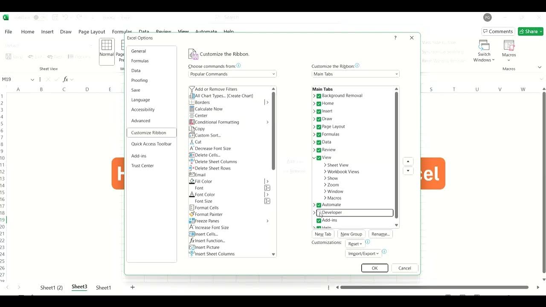The width and height of the screenshot is (546, 307).
Task: Create a New Tab
Action: point(323,234)
